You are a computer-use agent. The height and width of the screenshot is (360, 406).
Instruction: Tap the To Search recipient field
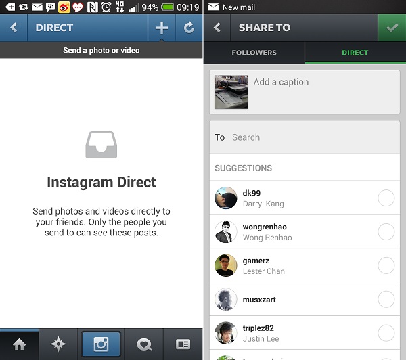click(x=304, y=137)
